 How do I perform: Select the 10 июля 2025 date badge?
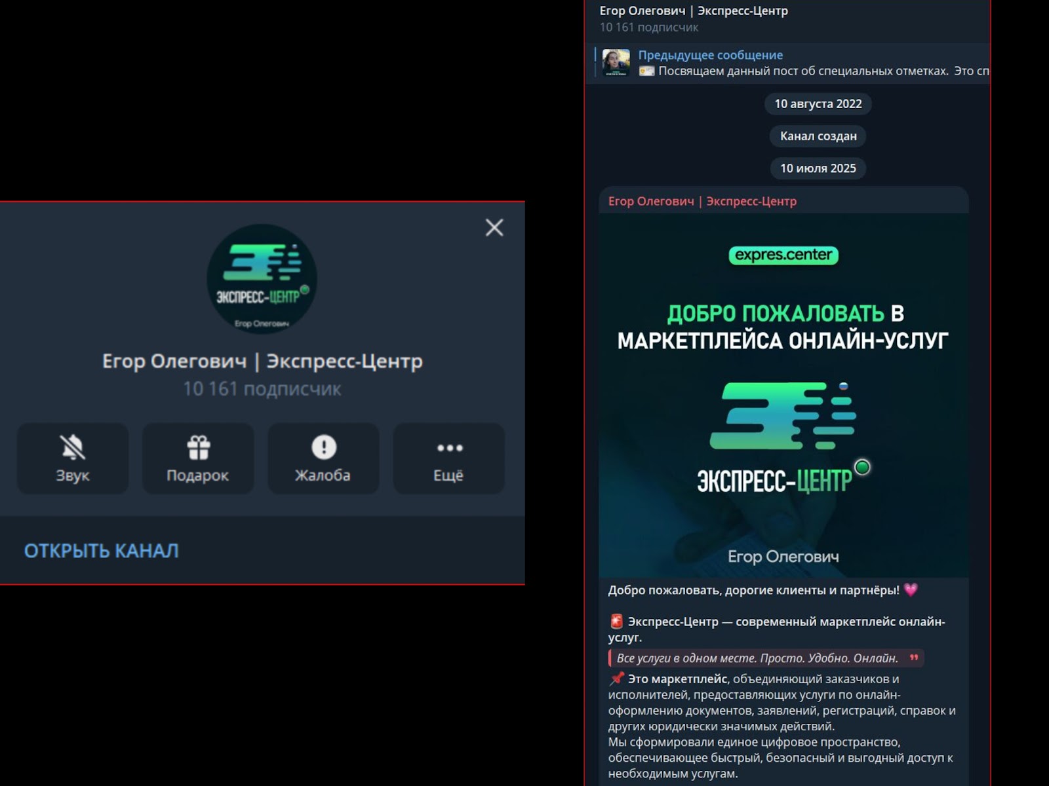pyautogui.click(x=818, y=168)
